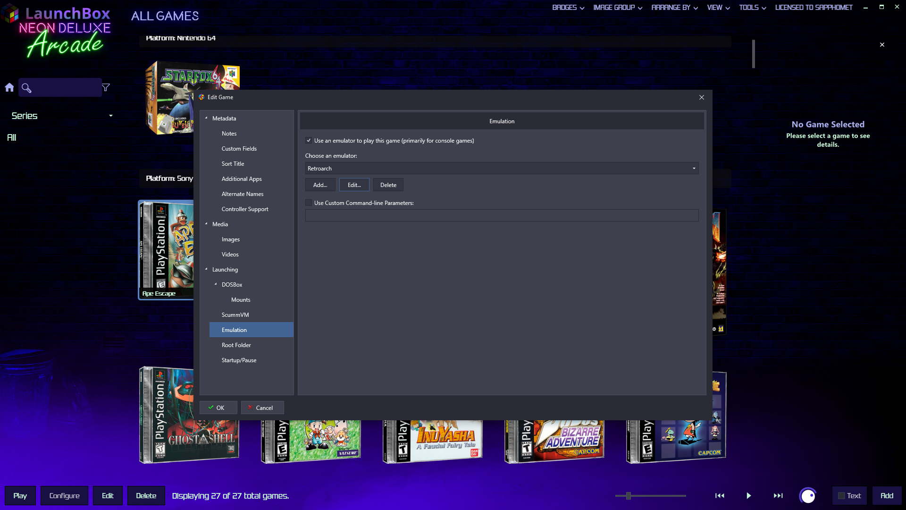This screenshot has height=510, width=906.
Task: Select Root Folder tree item
Action: [x=236, y=345]
